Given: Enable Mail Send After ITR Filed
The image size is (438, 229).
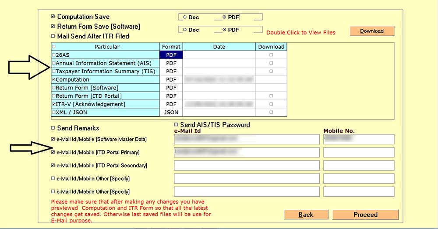Looking at the screenshot, I should (53, 36).
